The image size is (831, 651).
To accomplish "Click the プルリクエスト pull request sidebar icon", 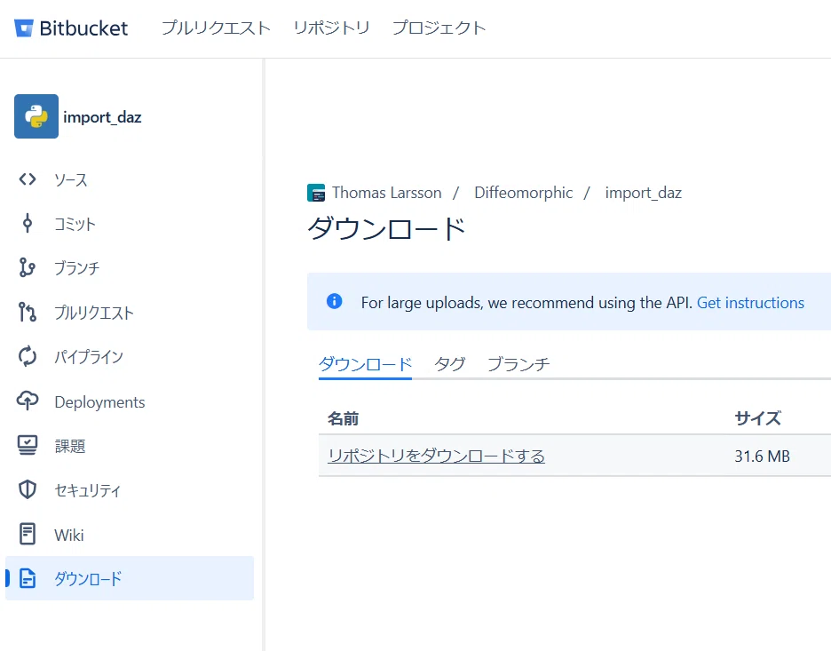I will point(28,313).
